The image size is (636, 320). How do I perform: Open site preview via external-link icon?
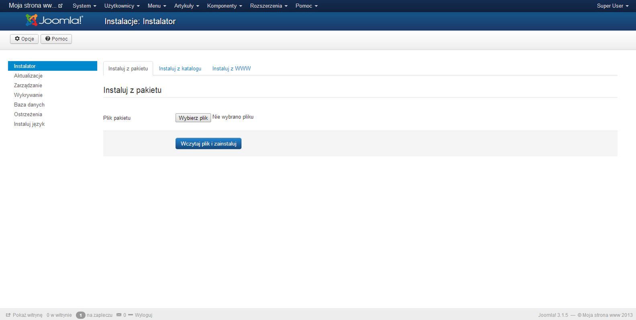pos(60,6)
